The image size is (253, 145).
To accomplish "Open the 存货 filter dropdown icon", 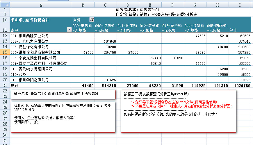I will [92, 20].
